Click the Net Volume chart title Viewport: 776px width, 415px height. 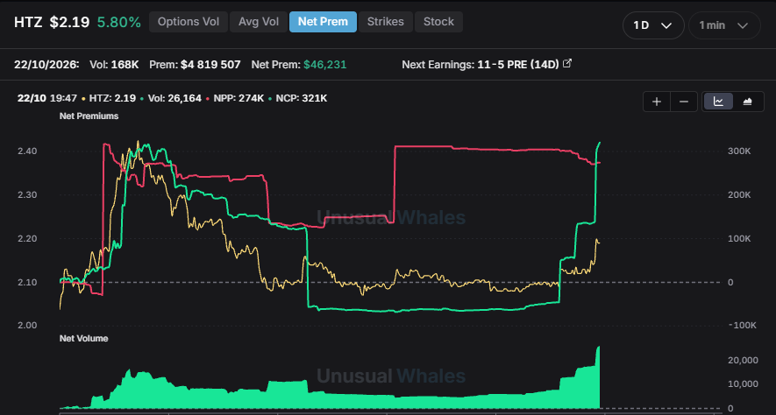point(83,339)
